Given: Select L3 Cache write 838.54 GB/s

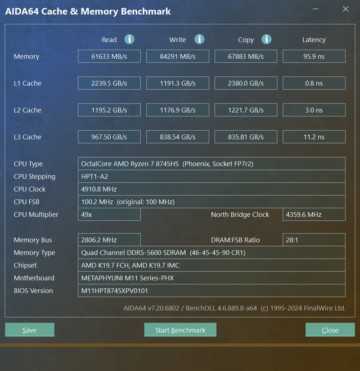Looking at the screenshot, I should tap(178, 137).
